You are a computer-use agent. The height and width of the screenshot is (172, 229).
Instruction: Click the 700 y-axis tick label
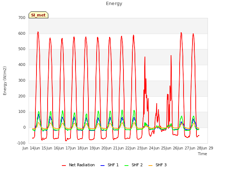tap(22, 18)
